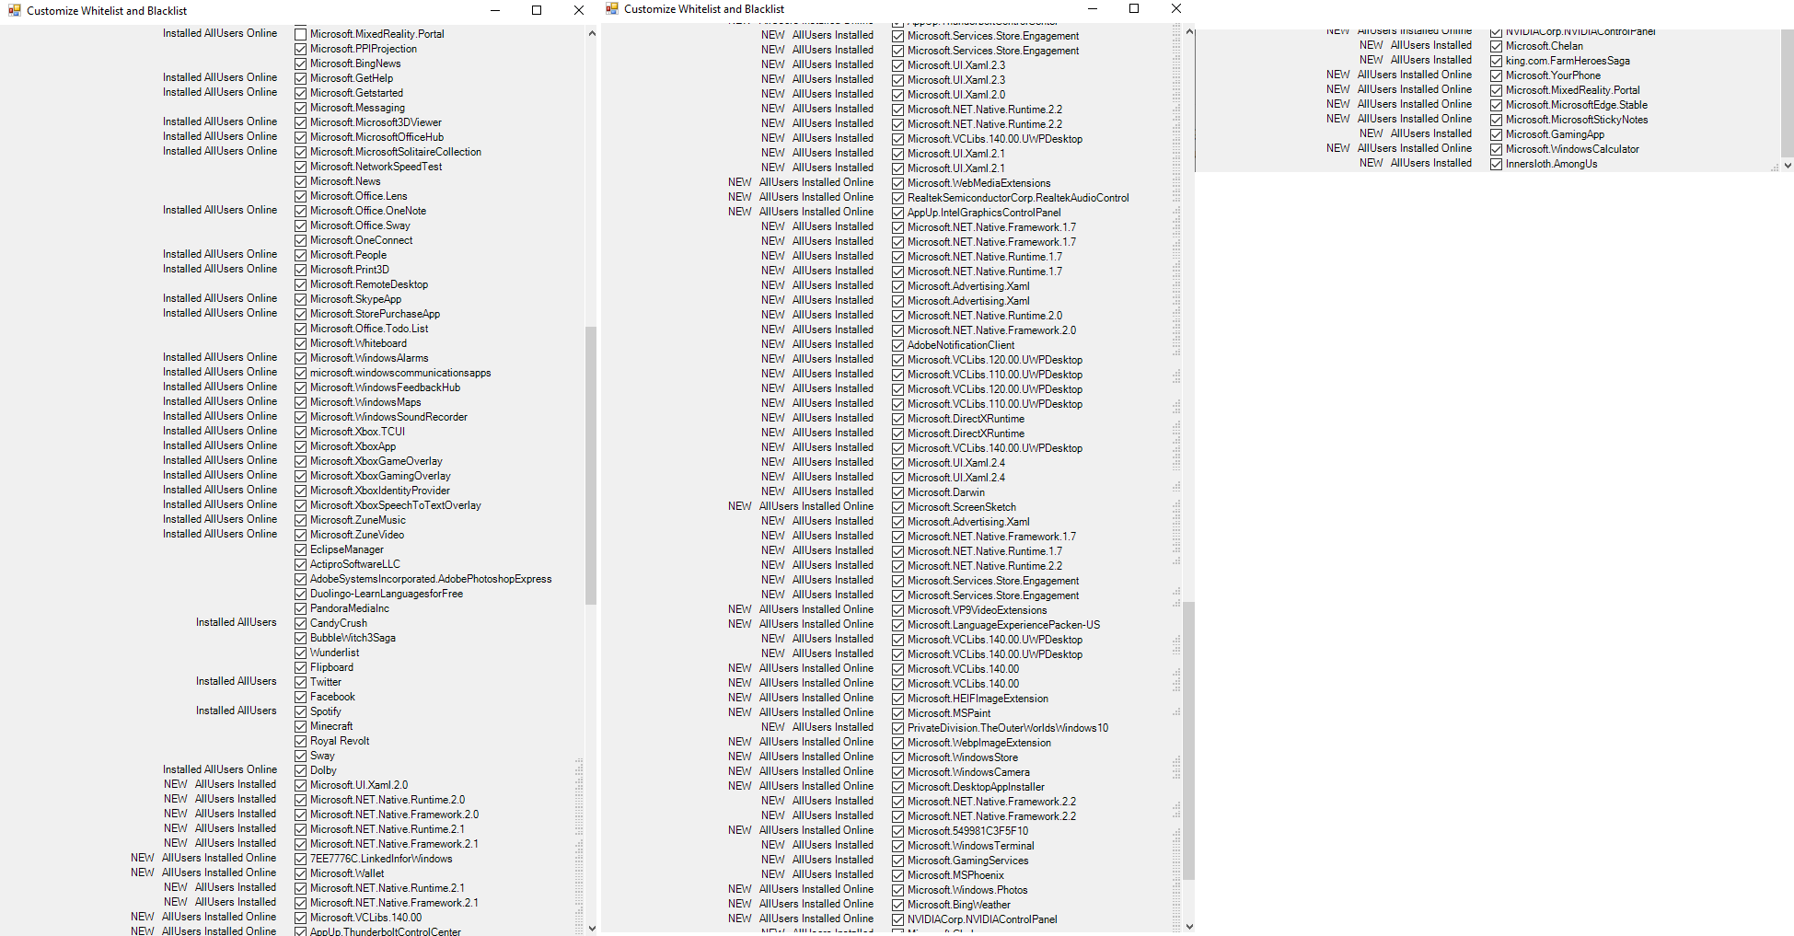Viewport: 1794px width, 936px height.
Task: Click the 'Royal Revolt' label text
Action: 340,741
